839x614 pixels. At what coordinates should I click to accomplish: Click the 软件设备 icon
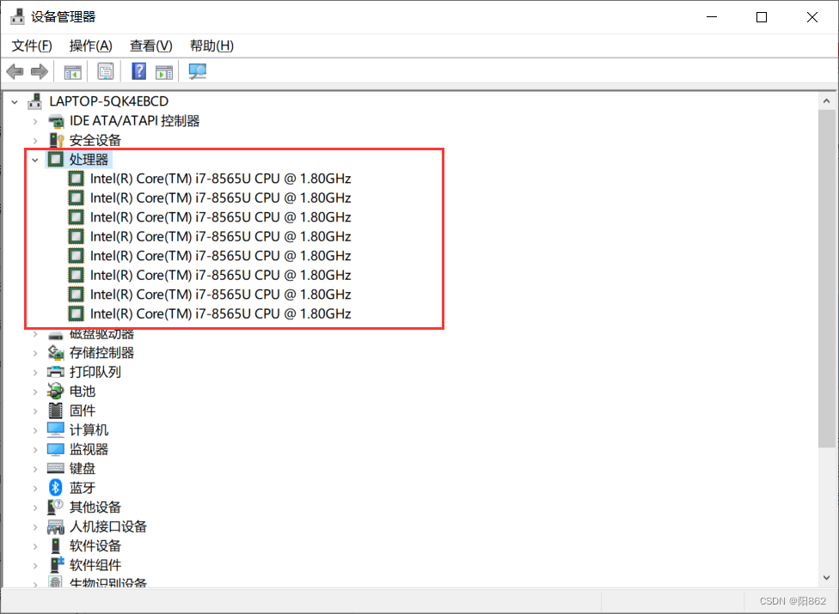pyautogui.click(x=56, y=545)
